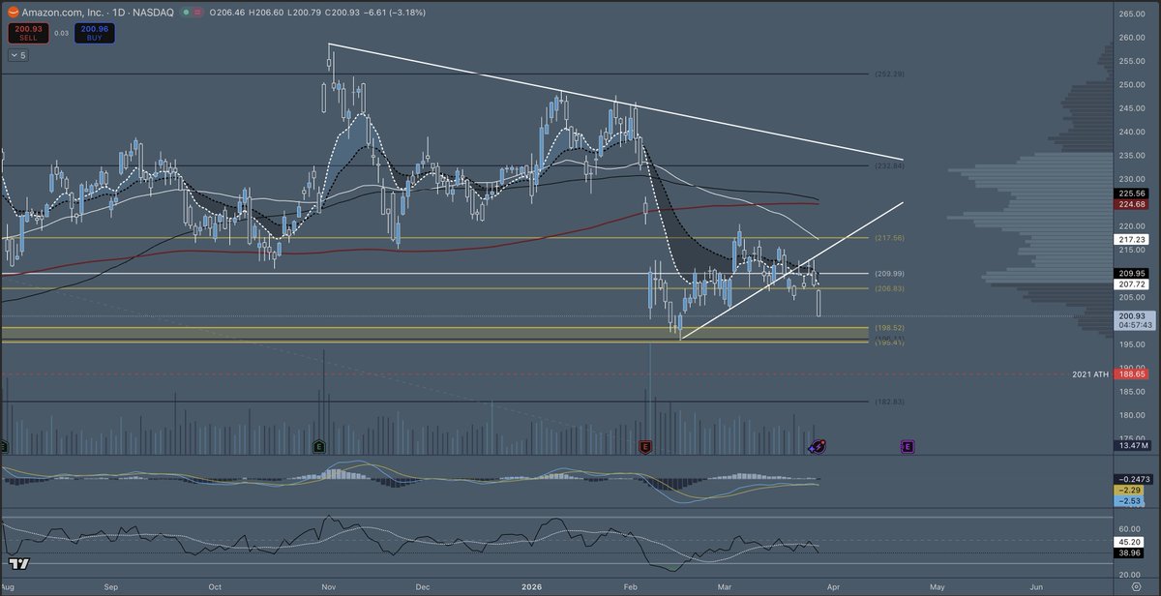Click the Nov label on the time axis
Viewport: 1161px width, 596px height.
point(328,586)
